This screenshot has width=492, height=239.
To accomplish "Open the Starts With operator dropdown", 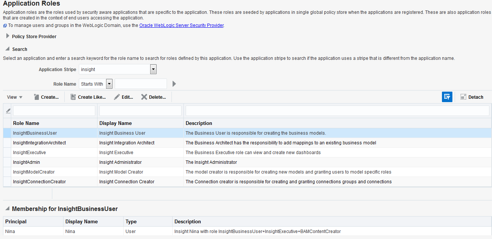I will tap(109, 84).
